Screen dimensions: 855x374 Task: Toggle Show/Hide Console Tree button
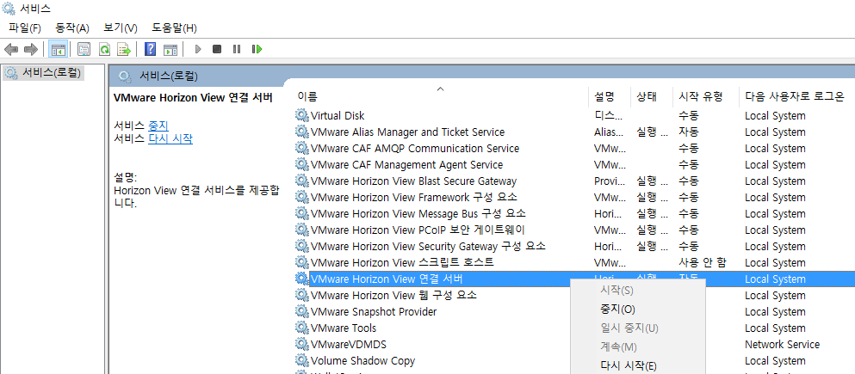pos(58,49)
